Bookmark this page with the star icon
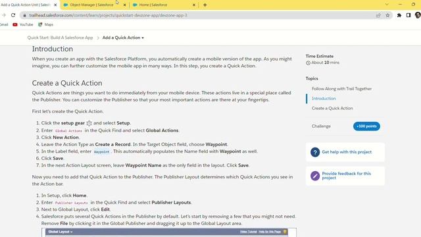 coord(387,15)
